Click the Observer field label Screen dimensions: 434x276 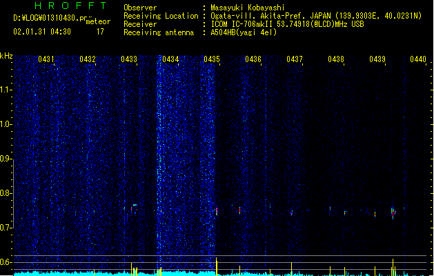140,8
